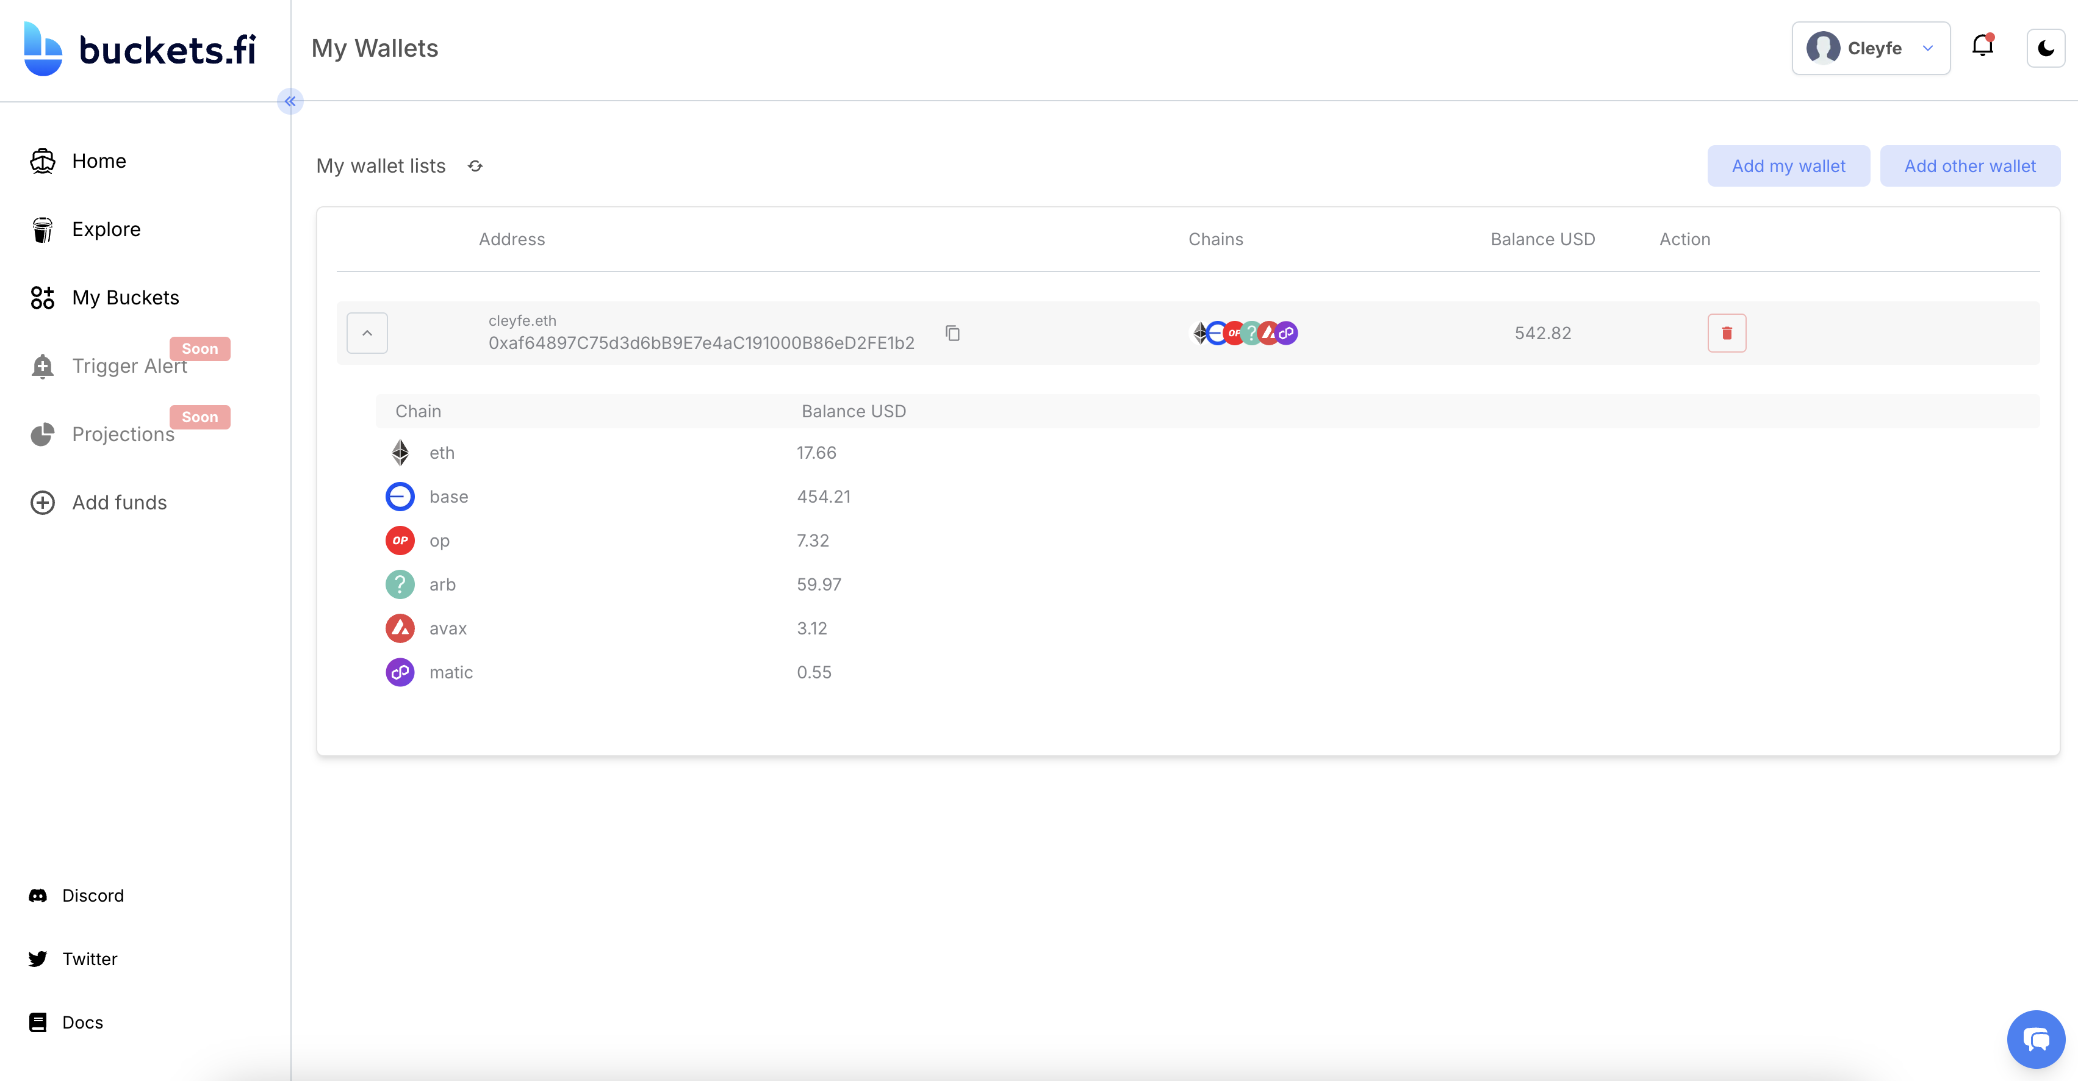Toggle dark mode with the moon button
Screen dimensions: 2078x1081
point(2045,48)
